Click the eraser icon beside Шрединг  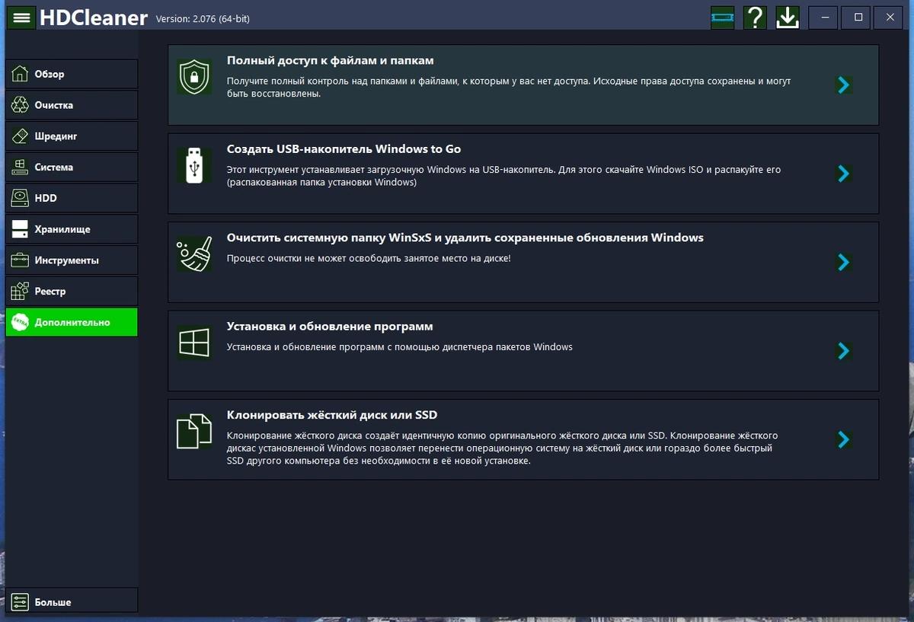pos(21,136)
